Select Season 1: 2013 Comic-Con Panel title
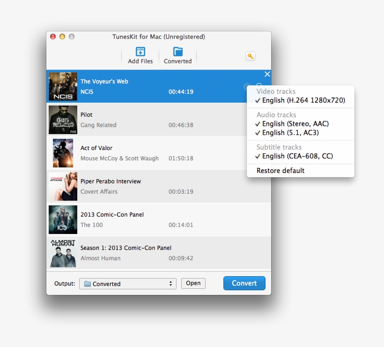 click(x=126, y=248)
